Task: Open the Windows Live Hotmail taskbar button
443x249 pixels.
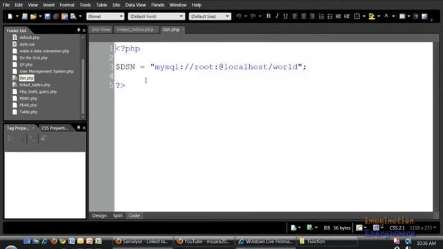Action: (265, 241)
